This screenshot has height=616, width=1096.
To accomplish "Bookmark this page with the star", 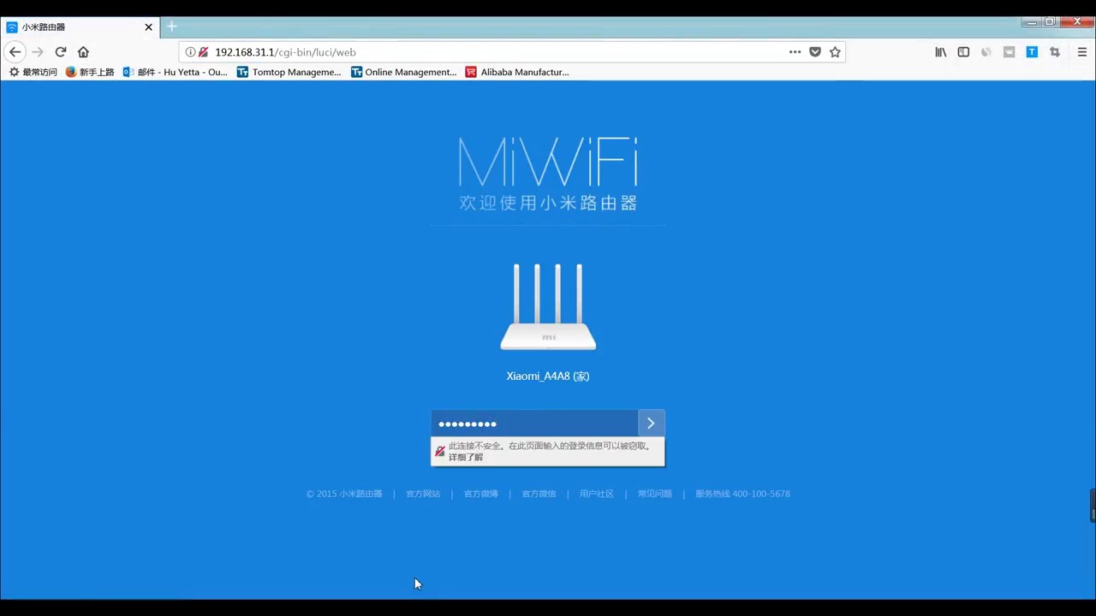I will tap(835, 52).
